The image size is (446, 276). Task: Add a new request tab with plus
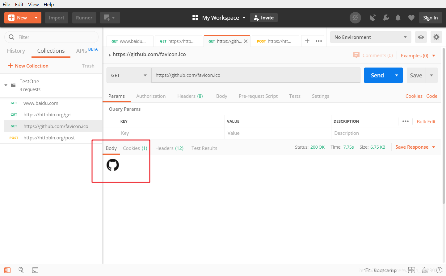307,41
